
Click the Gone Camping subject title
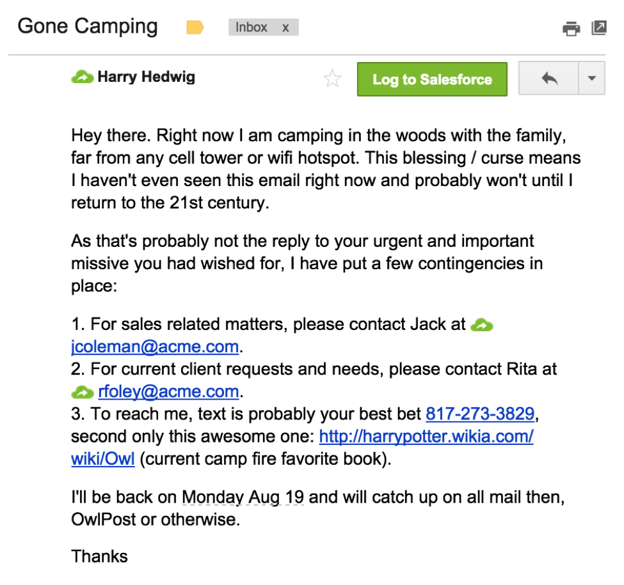[x=87, y=26]
